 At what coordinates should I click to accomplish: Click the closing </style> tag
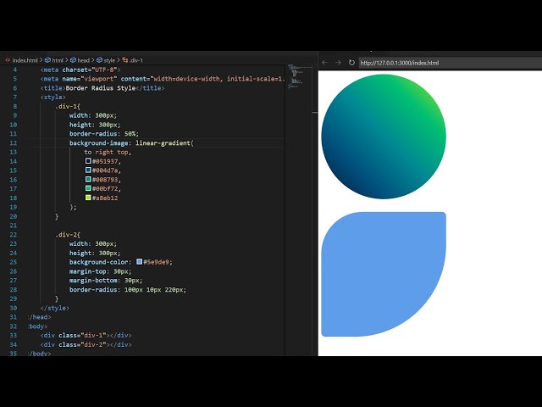54,308
